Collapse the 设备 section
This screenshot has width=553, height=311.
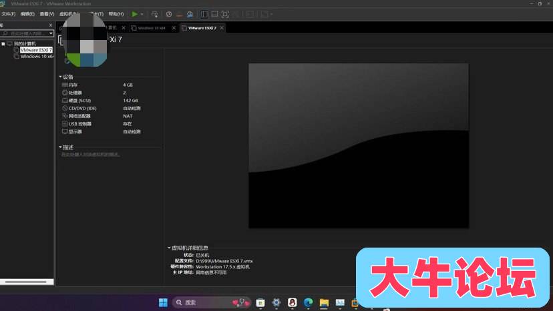pos(60,77)
